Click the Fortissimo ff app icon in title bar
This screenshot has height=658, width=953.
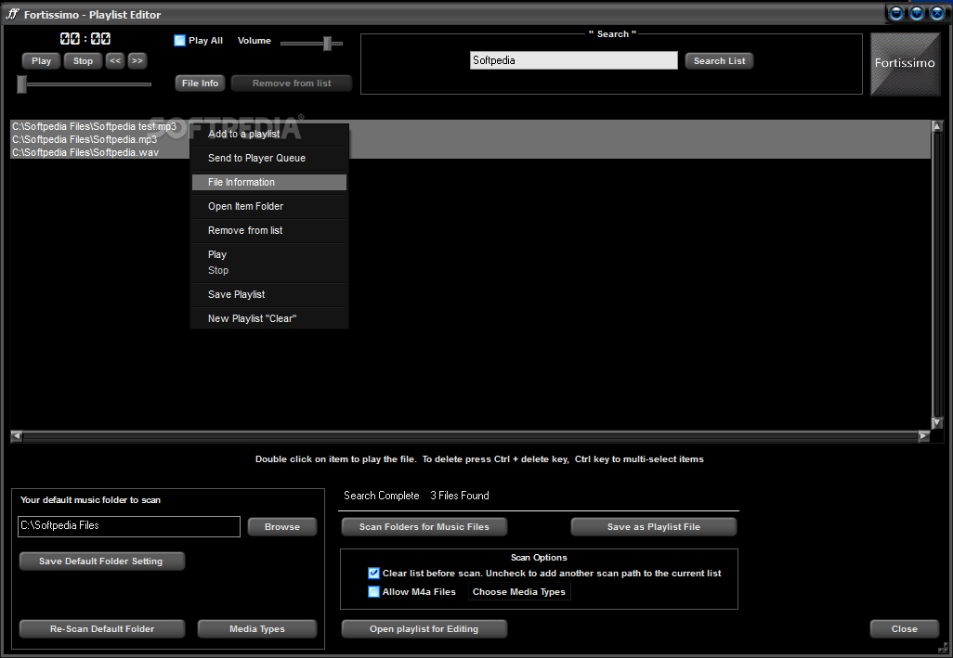coord(13,13)
